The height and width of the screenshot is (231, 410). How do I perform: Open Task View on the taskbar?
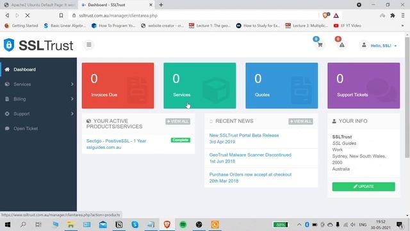point(38,225)
